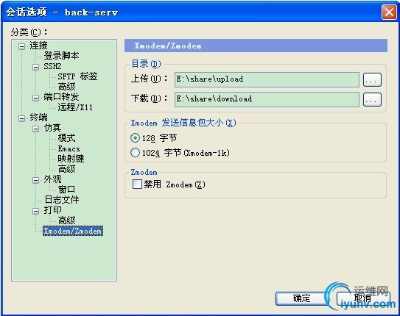Click the 确定 OK button
This screenshot has width=400, height=316.
(x=301, y=298)
